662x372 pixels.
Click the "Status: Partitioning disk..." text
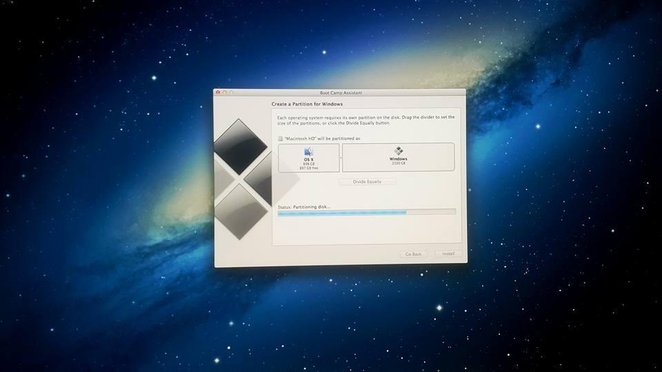pos(304,207)
